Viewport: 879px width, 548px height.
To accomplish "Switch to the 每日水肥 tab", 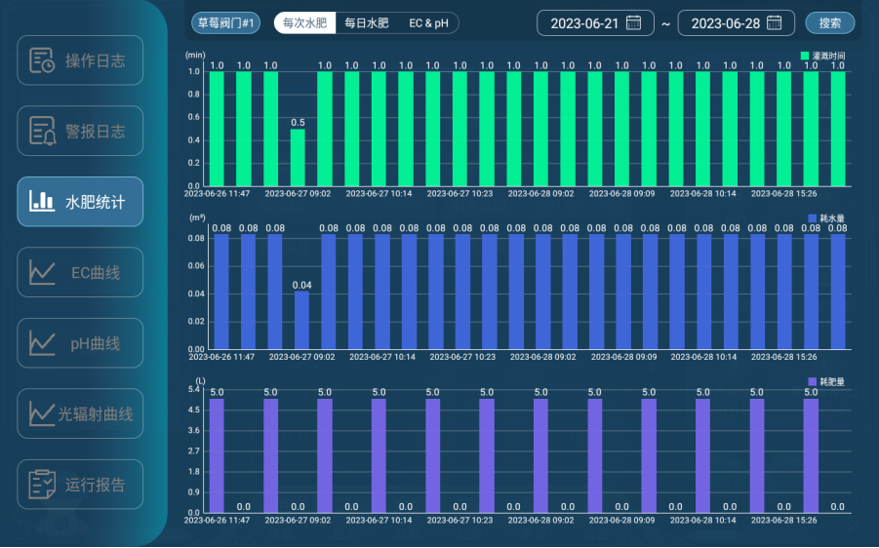I will point(367,23).
